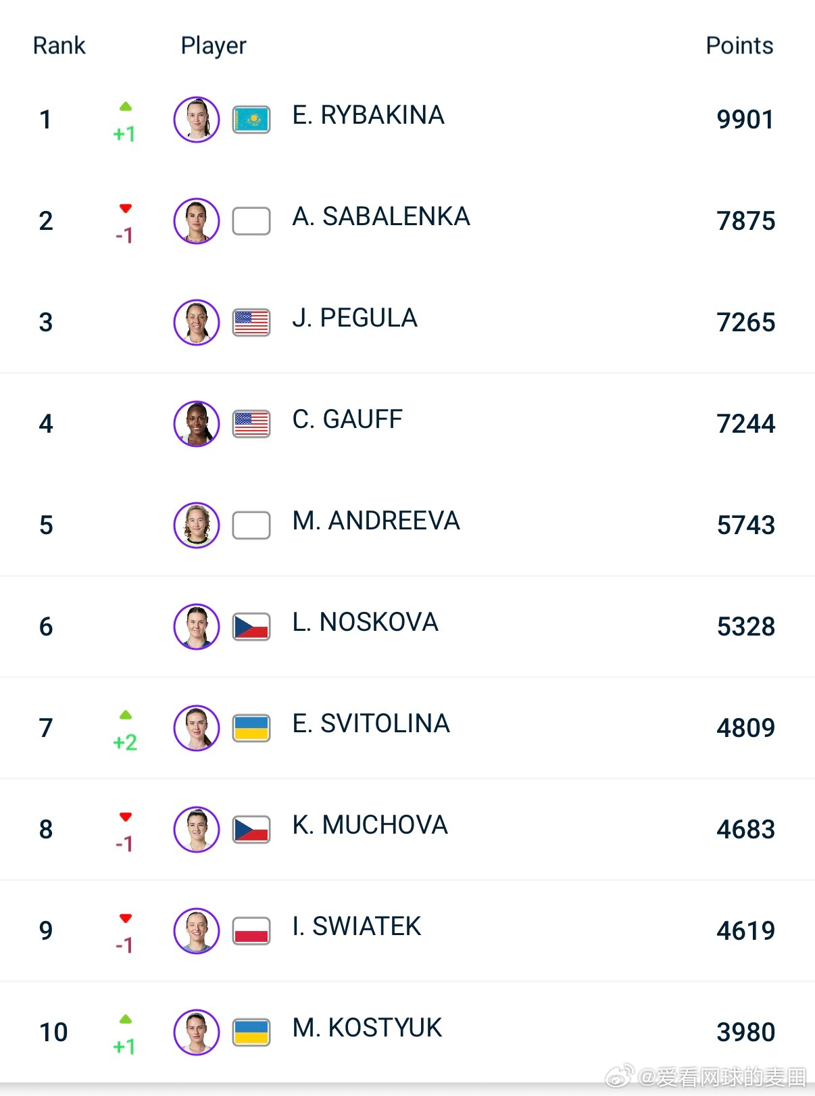
Task: Click the USA flag next to C. Gauff
Action: coord(251,424)
